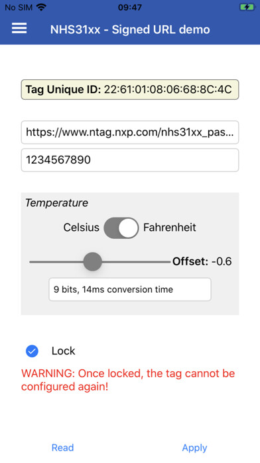This screenshot has height=463, width=260.
Task: Open the hamburger navigation menu
Action: pos(19,29)
